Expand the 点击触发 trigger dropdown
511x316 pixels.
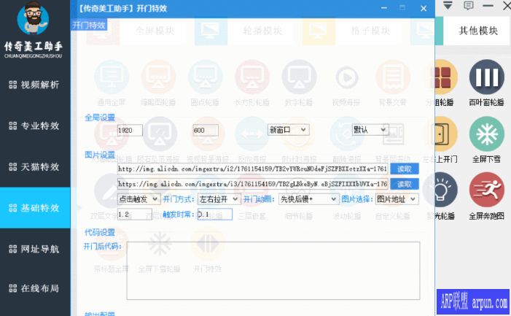click(x=139, y=199)
